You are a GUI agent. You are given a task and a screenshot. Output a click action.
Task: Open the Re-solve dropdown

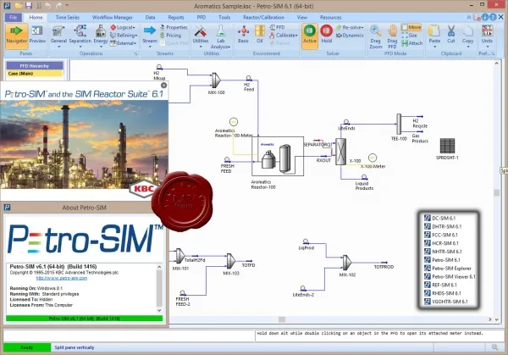(x=350, y=27)
